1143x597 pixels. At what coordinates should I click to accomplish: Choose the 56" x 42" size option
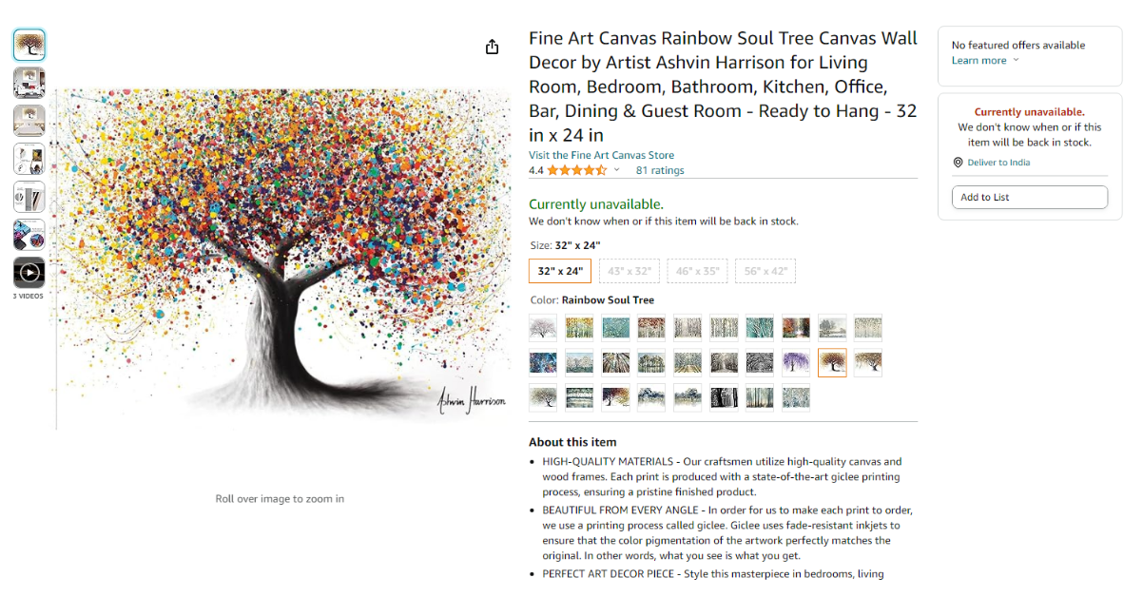(765, 271)
